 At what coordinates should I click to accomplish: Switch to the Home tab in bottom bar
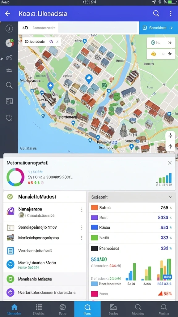(14, 309)
